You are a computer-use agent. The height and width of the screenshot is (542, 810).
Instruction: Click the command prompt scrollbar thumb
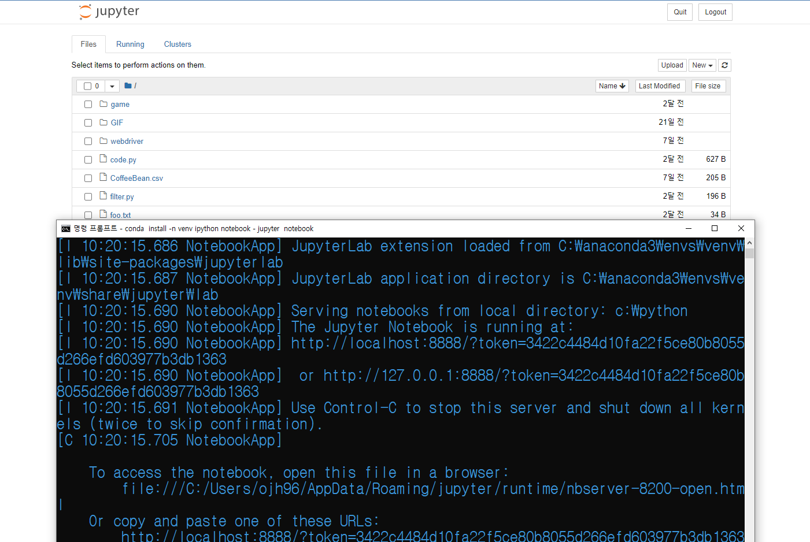(749, 253)
